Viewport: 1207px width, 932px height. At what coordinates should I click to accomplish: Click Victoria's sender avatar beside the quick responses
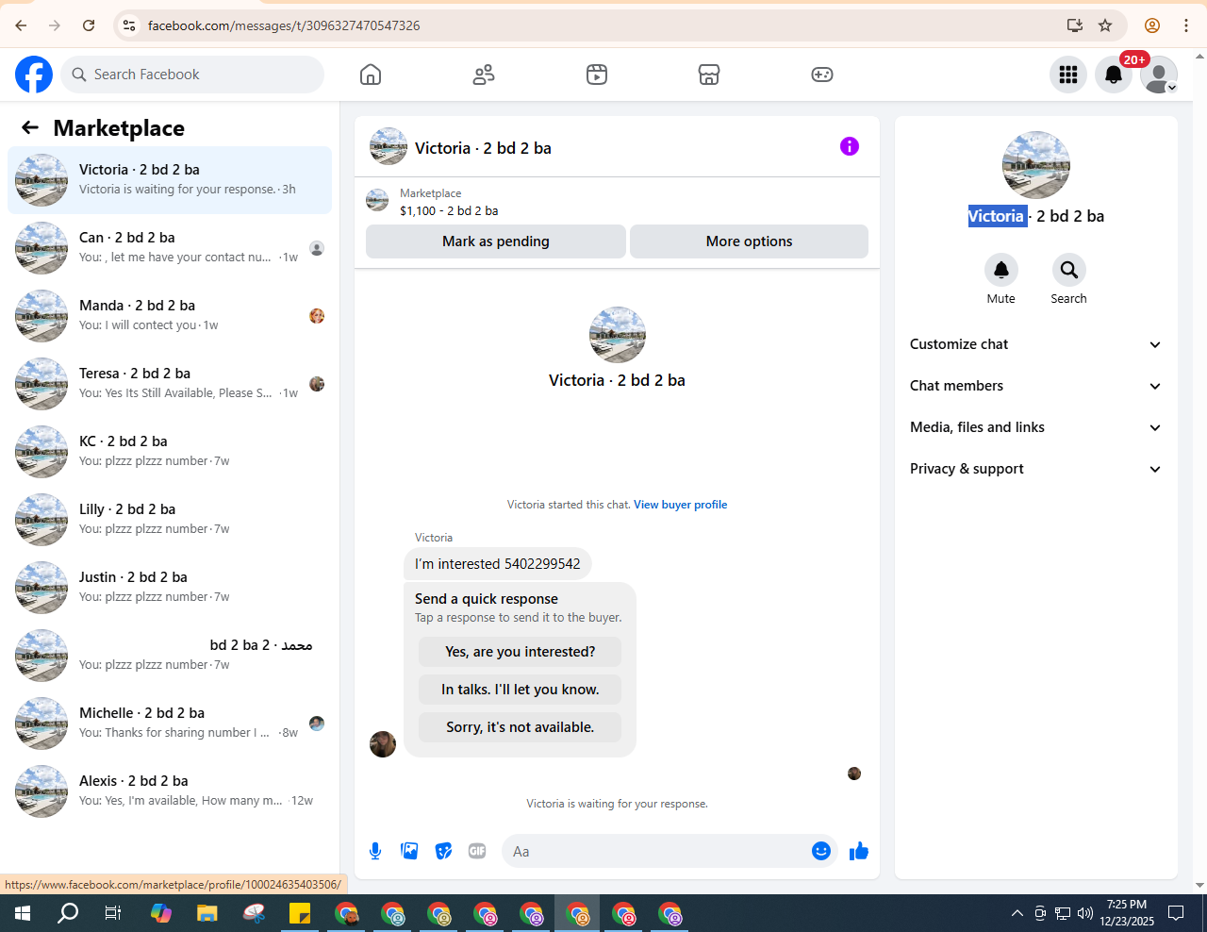383,744
